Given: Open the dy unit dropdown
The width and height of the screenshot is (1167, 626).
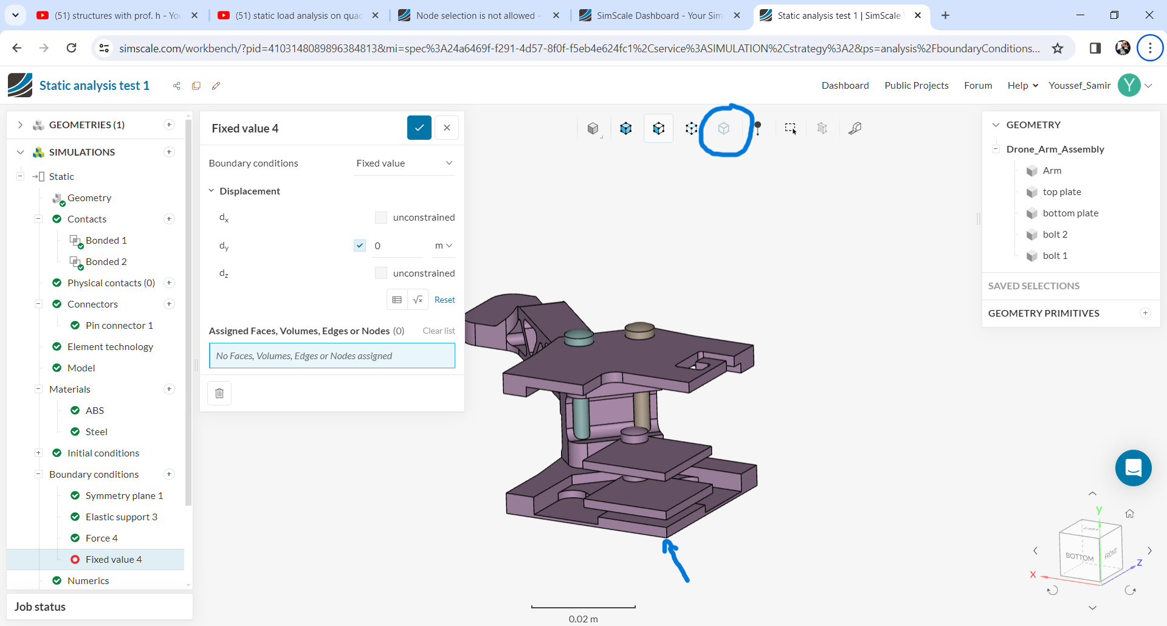Looking at the screenshot, I should (443, 246).
